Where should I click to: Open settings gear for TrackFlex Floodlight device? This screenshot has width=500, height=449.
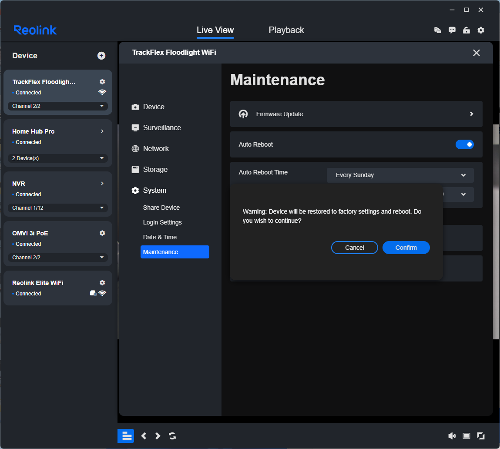pos(102,82)
